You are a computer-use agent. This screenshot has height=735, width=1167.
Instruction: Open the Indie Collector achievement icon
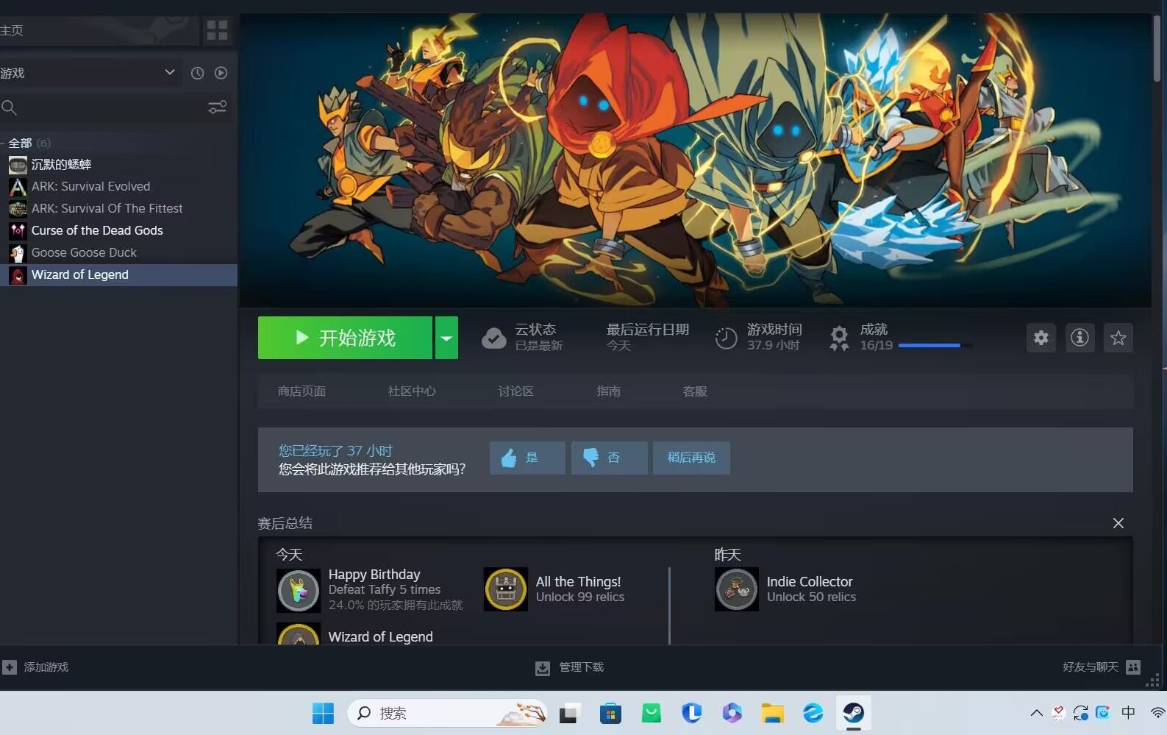(737, 589)
